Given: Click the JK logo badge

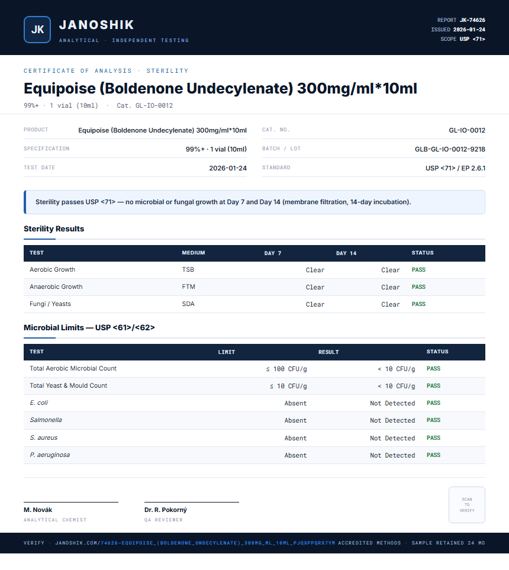Looking at the screenshot, I should (37, 30).
